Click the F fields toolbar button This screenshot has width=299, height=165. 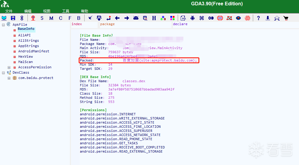70,18
